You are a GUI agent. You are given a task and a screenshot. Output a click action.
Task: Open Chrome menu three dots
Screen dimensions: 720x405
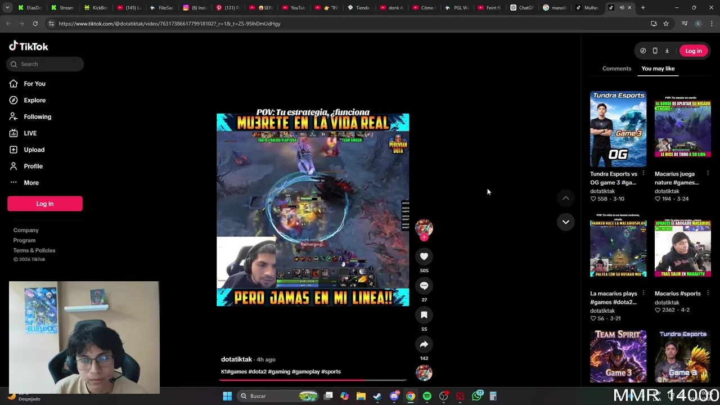pyautogui.click(x=712, y=24)
